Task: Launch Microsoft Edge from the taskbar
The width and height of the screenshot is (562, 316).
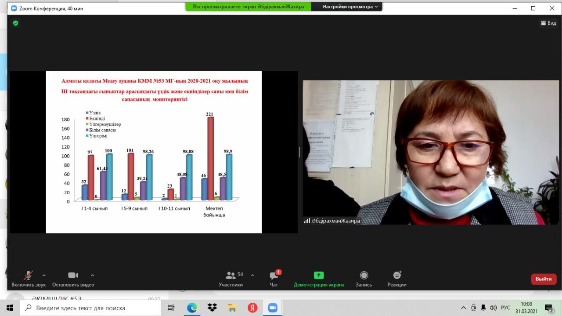Action: point(192,308)
